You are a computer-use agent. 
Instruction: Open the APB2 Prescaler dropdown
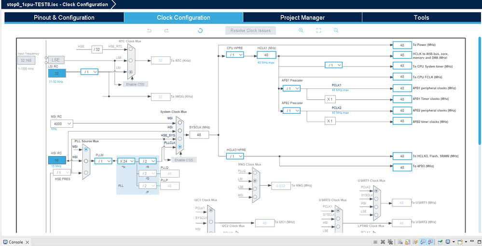291,110
